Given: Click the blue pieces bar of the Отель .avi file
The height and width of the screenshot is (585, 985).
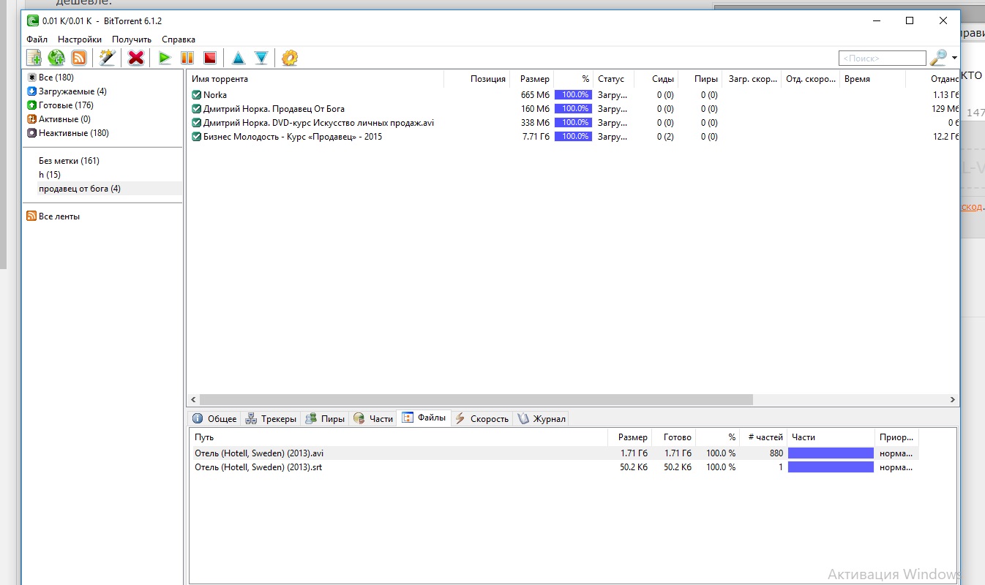Looking at the screenshot, I should [x=831, y=453].
